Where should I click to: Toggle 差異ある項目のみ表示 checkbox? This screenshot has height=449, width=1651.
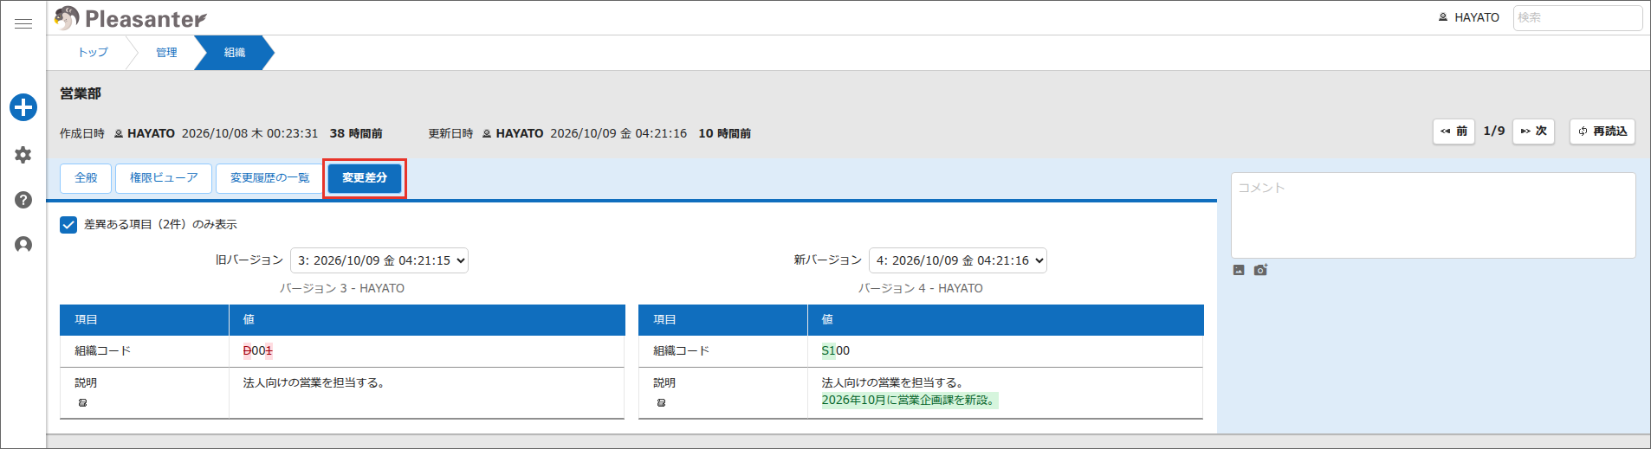(68, 225)
